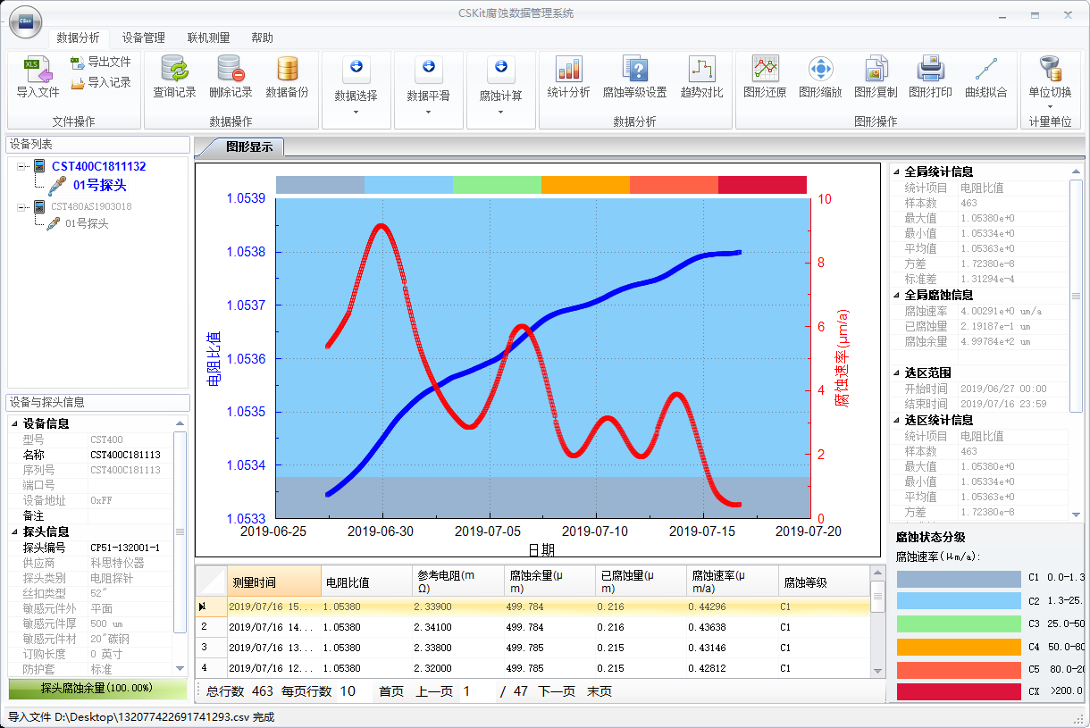Switch to the 数据分析 ribbon tab

pyautogui.click(x=78, y=38)
